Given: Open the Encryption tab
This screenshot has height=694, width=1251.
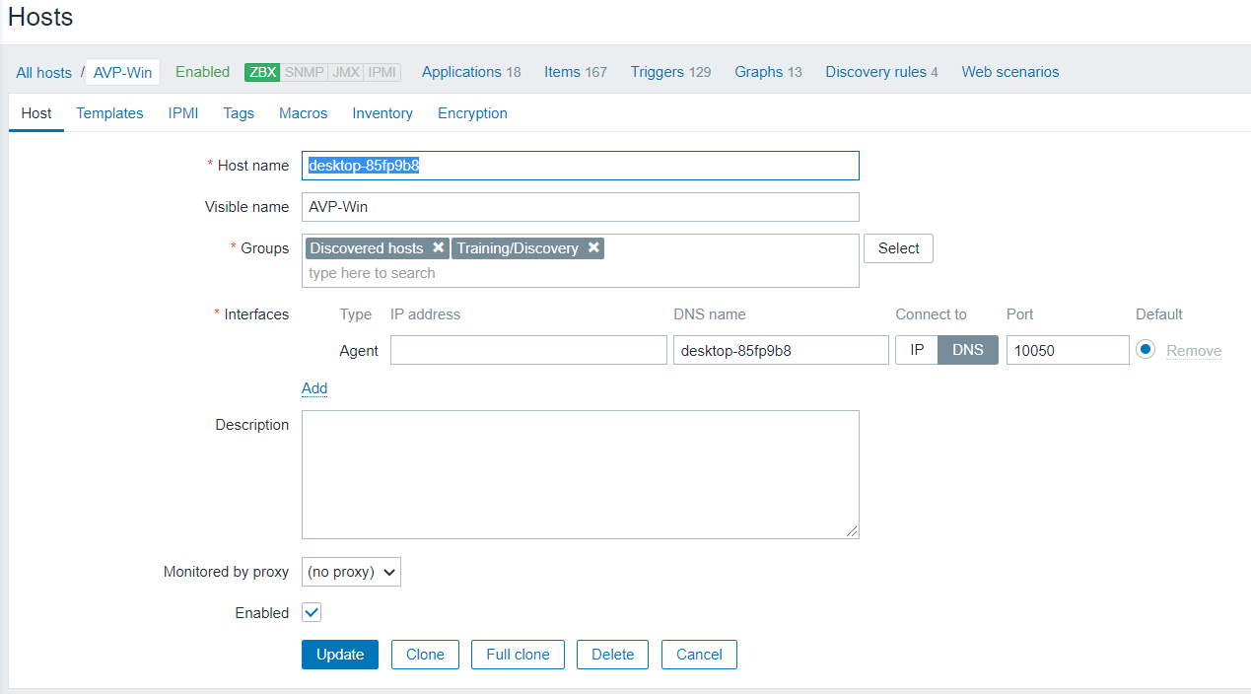Looking at the screenshot, I should (x=472, y=113).
